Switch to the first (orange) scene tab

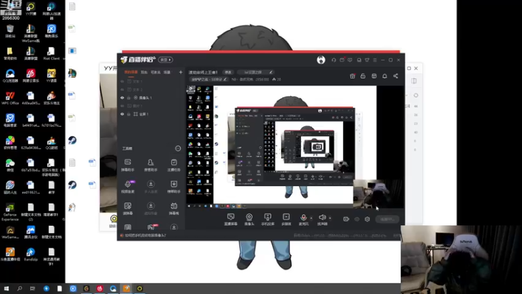[131, 72]
